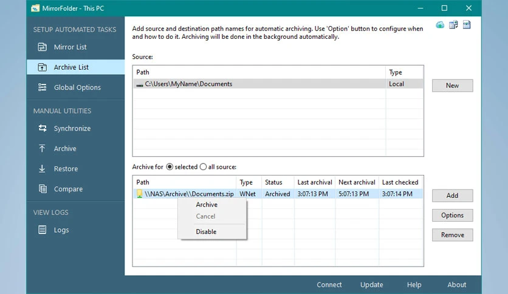
Task: Click the Connect link in footer
Action: [329, 285]
